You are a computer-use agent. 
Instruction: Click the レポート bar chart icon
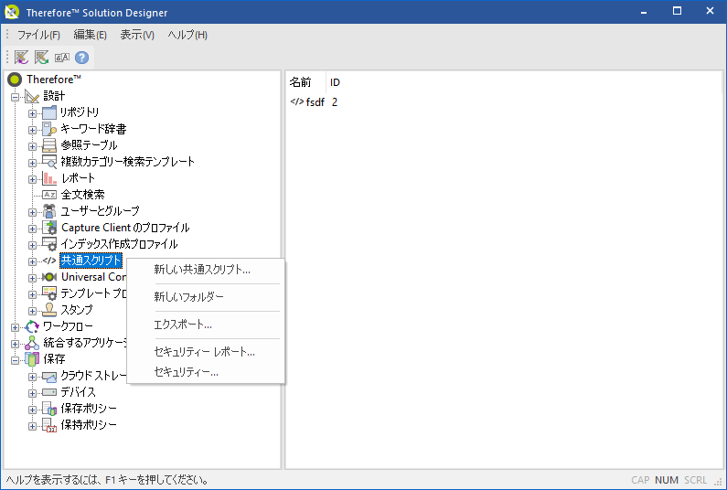point(49,178)
